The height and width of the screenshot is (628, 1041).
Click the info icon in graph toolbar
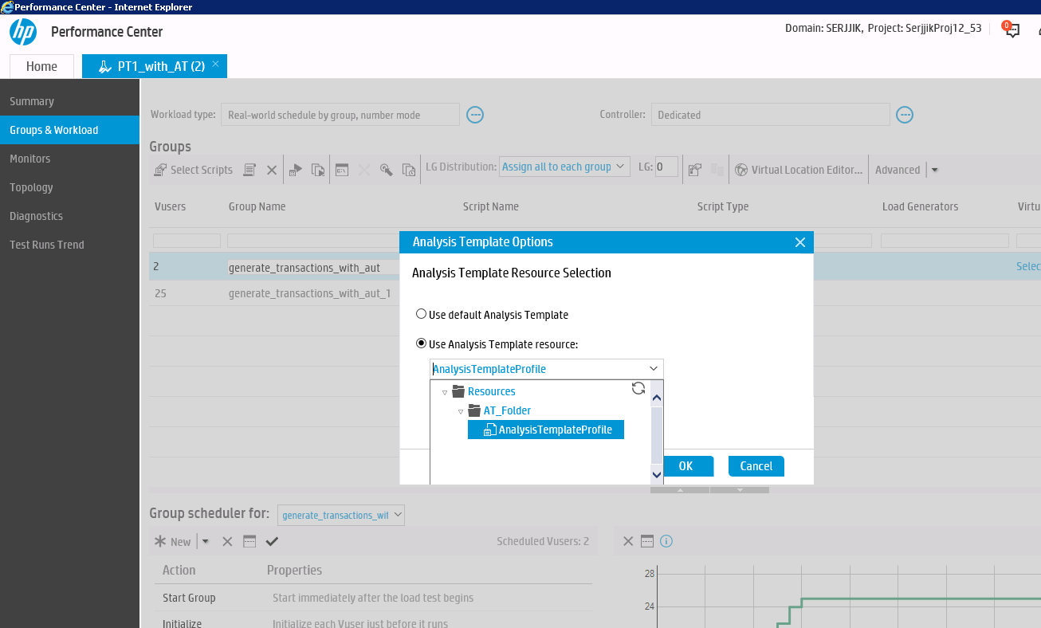(667, 541)
